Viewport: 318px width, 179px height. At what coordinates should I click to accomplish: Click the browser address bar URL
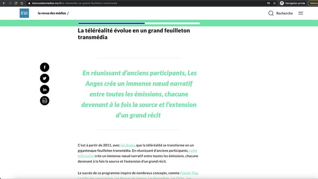coord(74,3)
